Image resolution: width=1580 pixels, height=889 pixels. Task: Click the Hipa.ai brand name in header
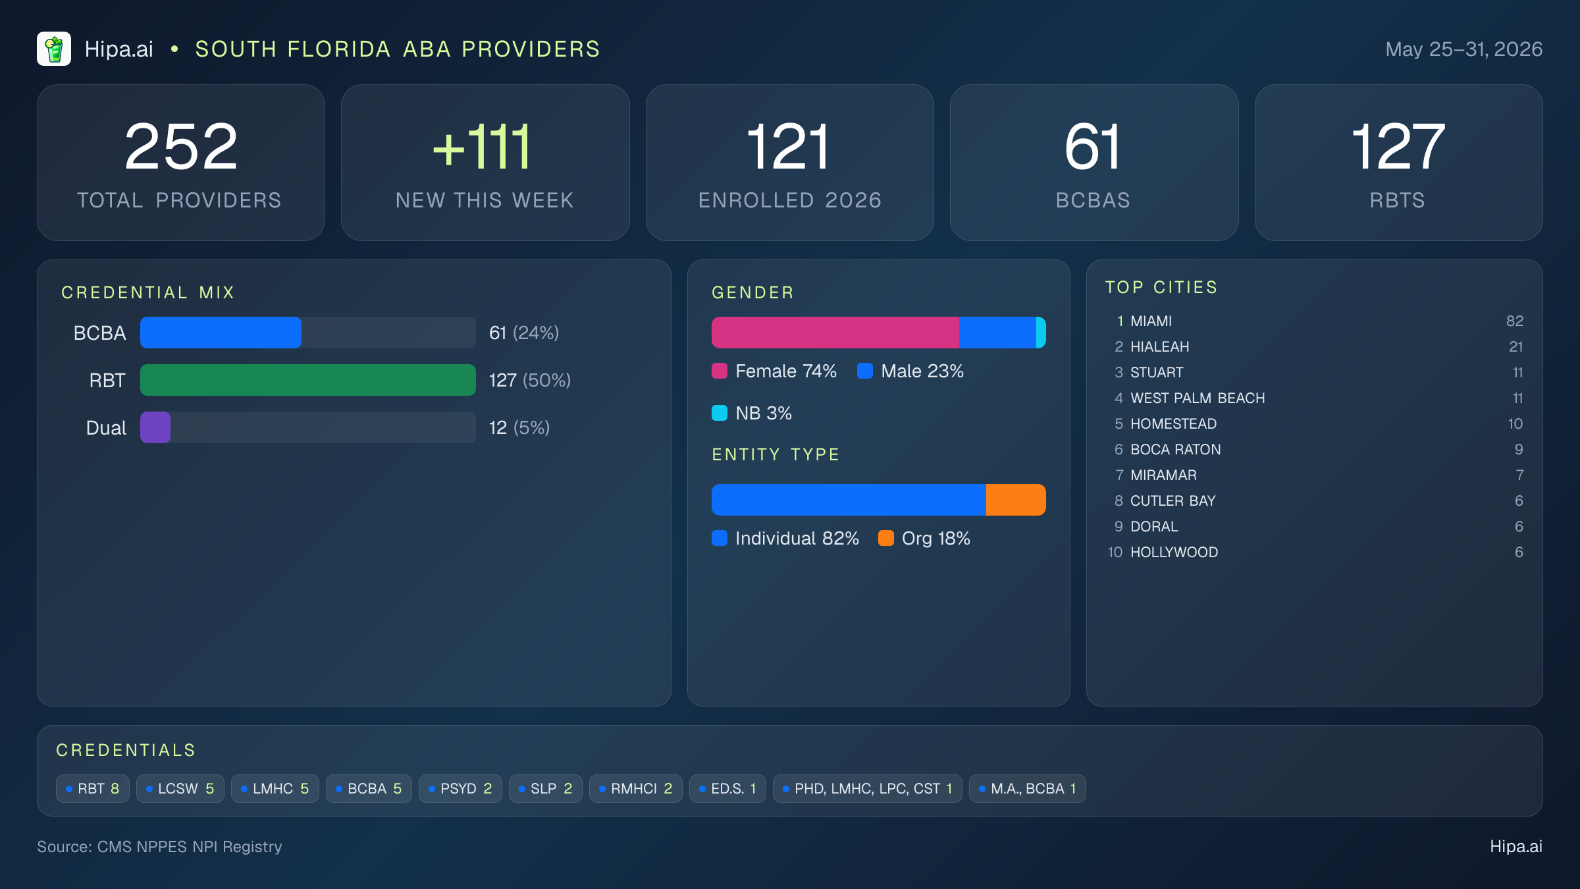point(118,49)
